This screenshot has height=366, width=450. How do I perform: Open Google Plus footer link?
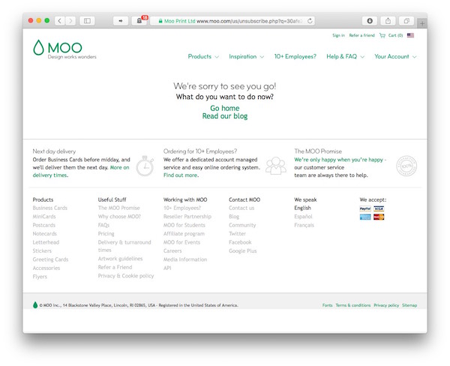click(x=243, y=251)
